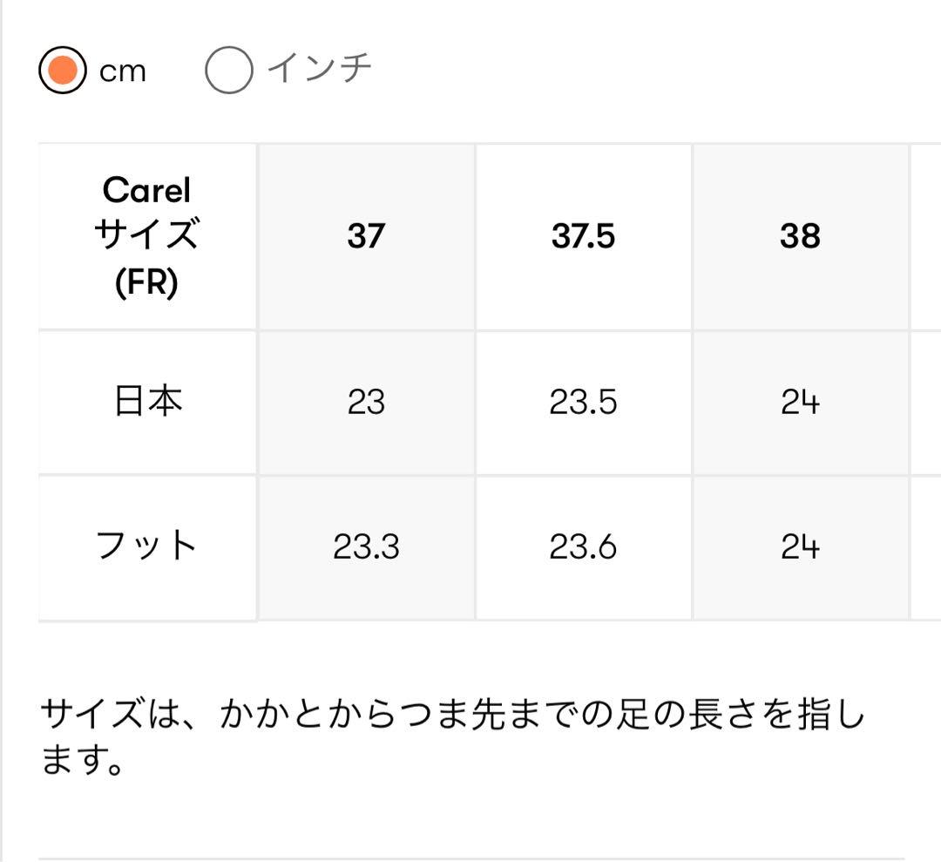Select the 日本 row label
This screenshot has width=941, height=862.
146,401
